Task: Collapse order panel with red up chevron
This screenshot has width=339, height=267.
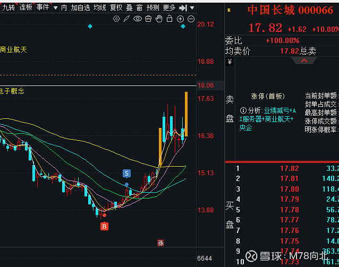Action: [304, 61]
